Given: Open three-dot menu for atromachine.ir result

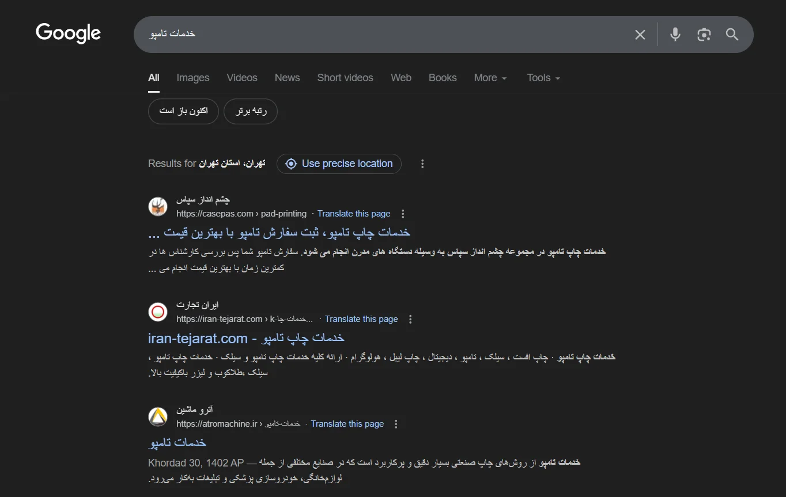Looking at the screenshot, I should (x=396, y=424).
